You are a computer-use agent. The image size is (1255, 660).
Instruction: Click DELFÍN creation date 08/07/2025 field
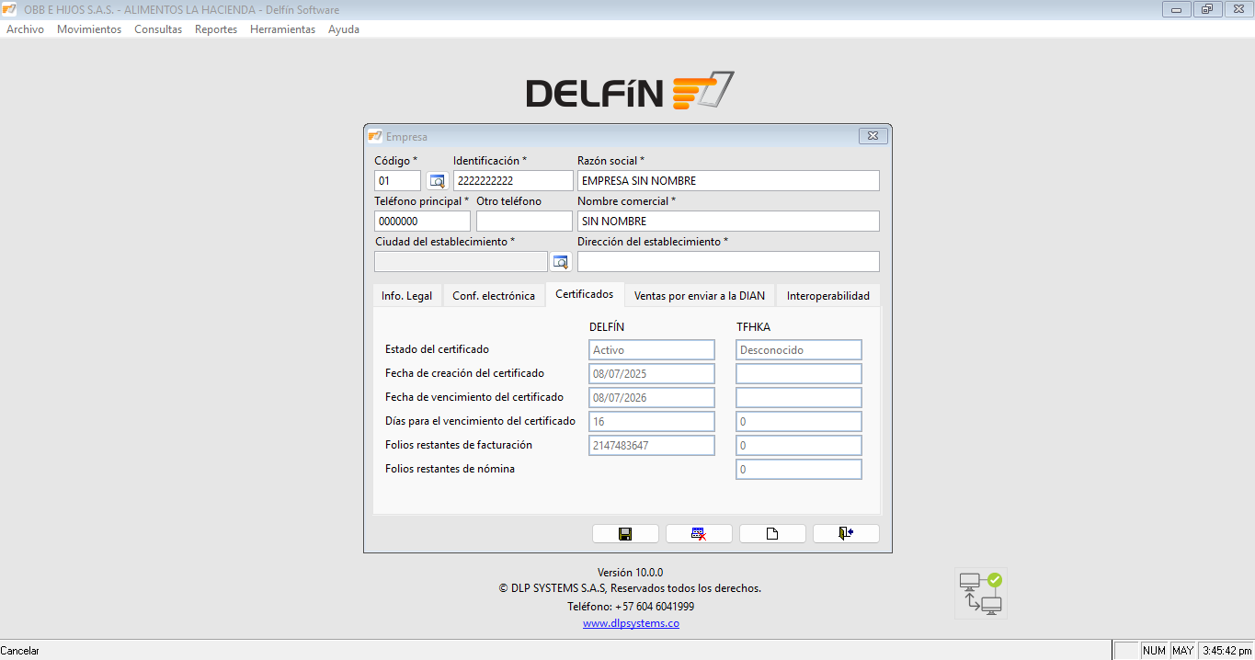pyautogui.click(x=652, y=374)
